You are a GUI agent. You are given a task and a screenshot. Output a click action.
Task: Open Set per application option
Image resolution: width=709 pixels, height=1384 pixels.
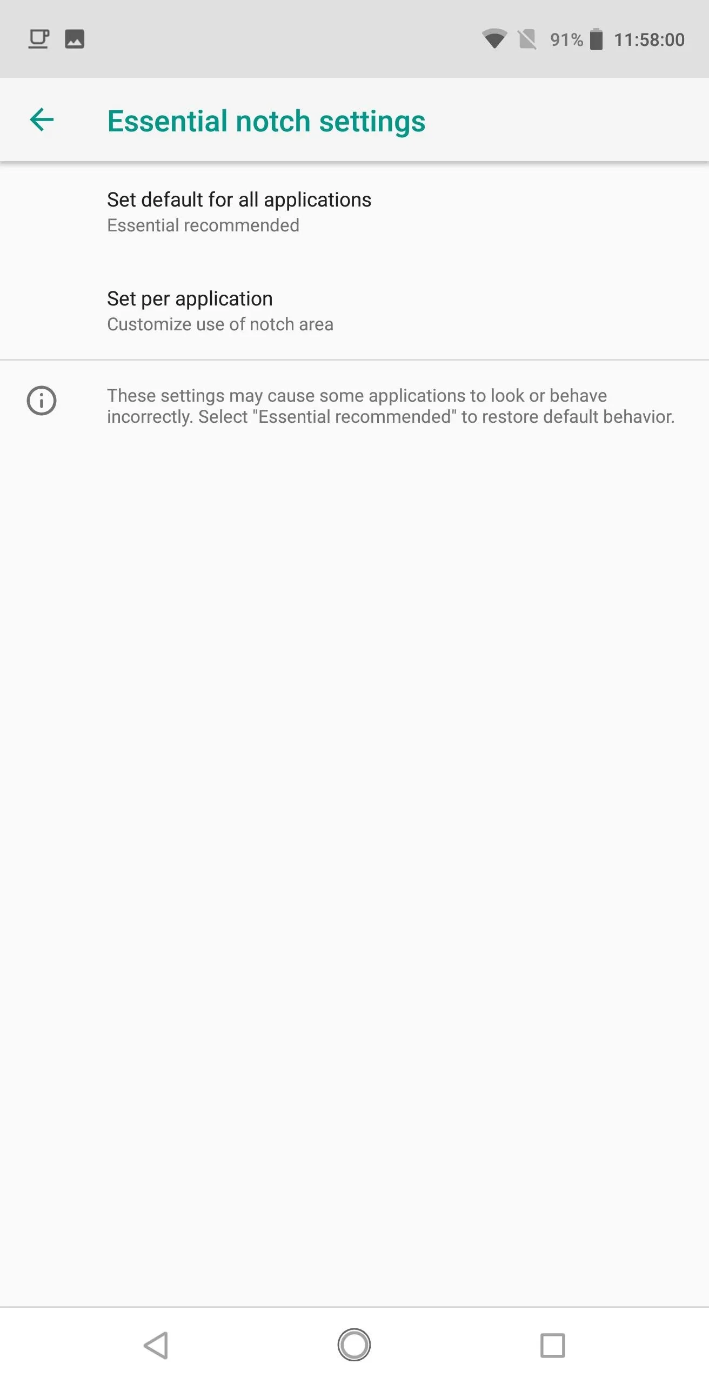tap(354, 311)
